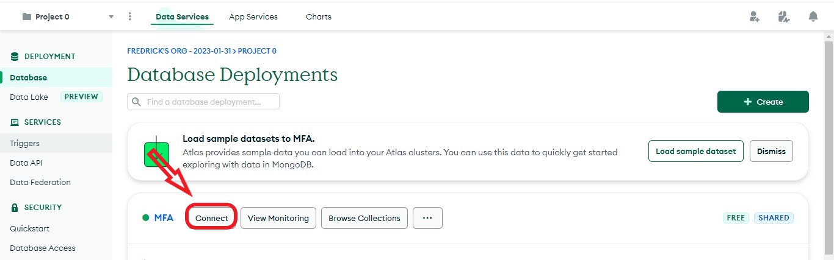Expand the Project 0 dropdown arrow

point(111,17)
